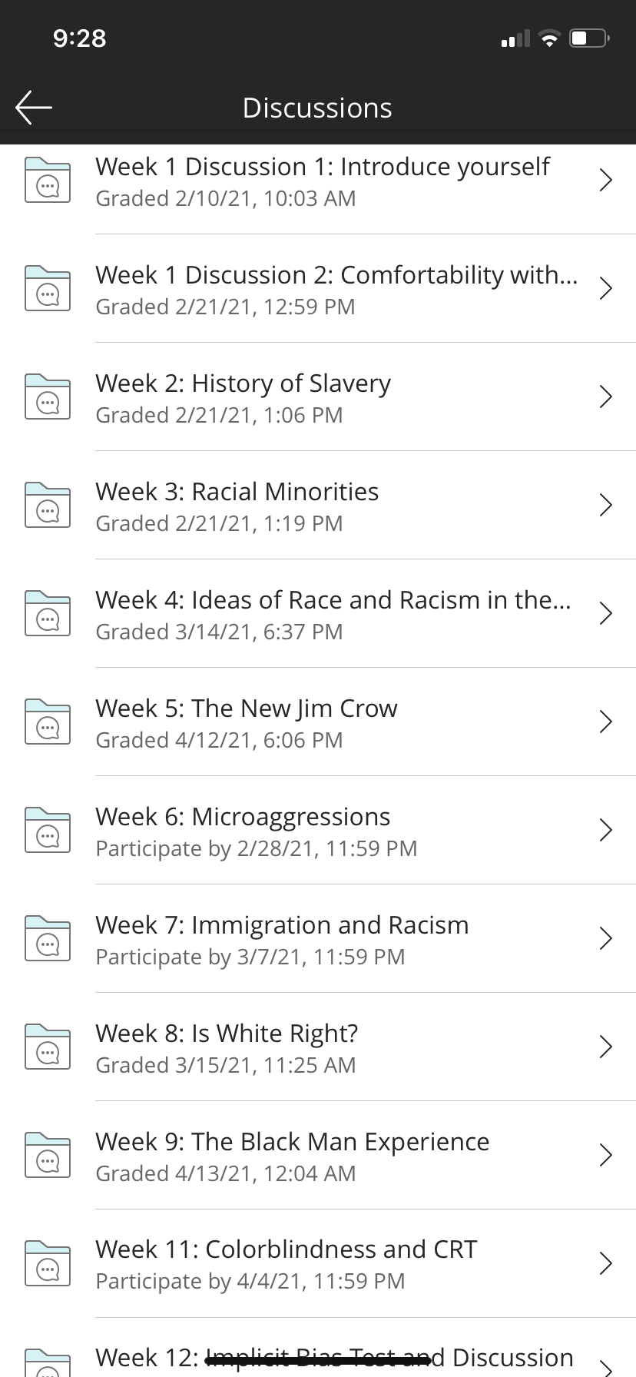Click folder icon for Week 8 Is White Right

coord(48,1047)
